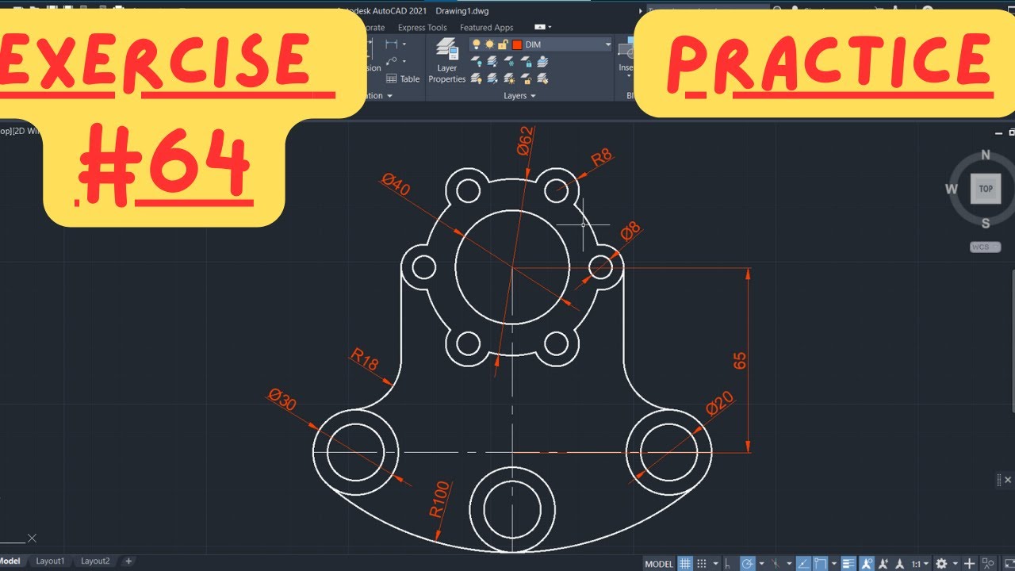Image resolution: width=1015 pixels, height=571 pixels.
Task: Switch to the Layout1 tab
Action: click(x=50, y=561)
